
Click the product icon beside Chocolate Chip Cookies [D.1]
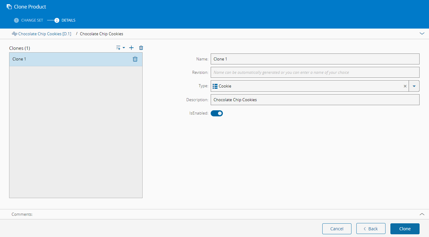click(x=14, y=34)
